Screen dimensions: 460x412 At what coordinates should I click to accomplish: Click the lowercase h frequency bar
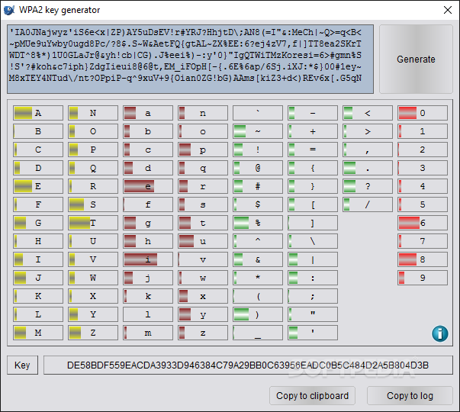(x=148, y=241)
